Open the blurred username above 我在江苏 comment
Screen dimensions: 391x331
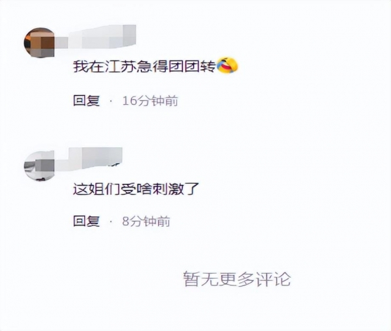click(96, 38)
